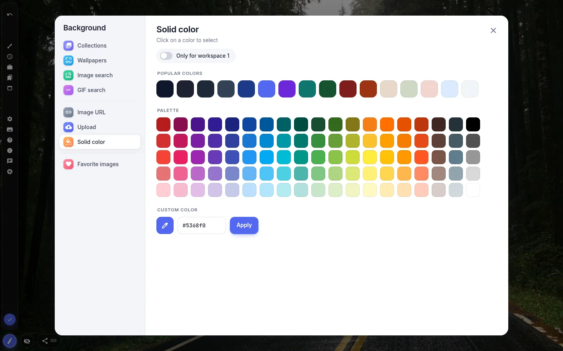563x351 pixels.
Task: Open the bookmarks icon in the left toolbar
Action: point(10,78)
